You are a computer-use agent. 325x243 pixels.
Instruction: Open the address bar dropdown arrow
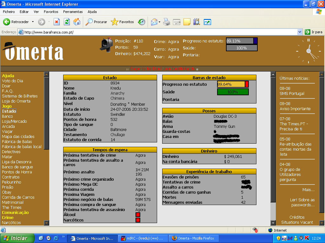pyautogui.click(x=300, y=32)
